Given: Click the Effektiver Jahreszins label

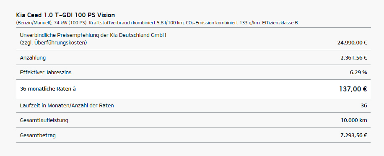Looking at the screenshot, I should pyautogui.click(x=46, y=73).
